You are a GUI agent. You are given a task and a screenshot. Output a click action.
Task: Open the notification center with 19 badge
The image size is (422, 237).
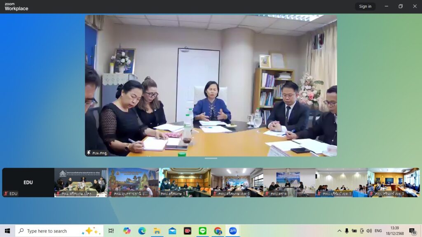pos(412,231)
